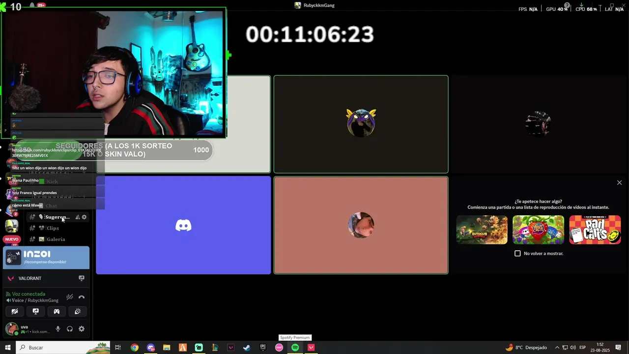Open Streamlabs from the taskbar
This screenshot has width=629, height=354.
[x=199, y=348]
